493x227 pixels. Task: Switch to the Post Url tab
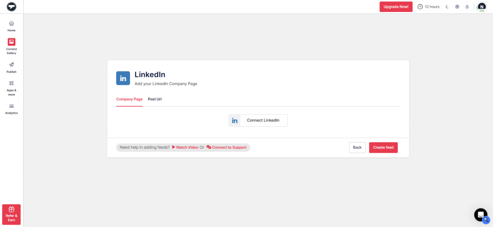155,99
